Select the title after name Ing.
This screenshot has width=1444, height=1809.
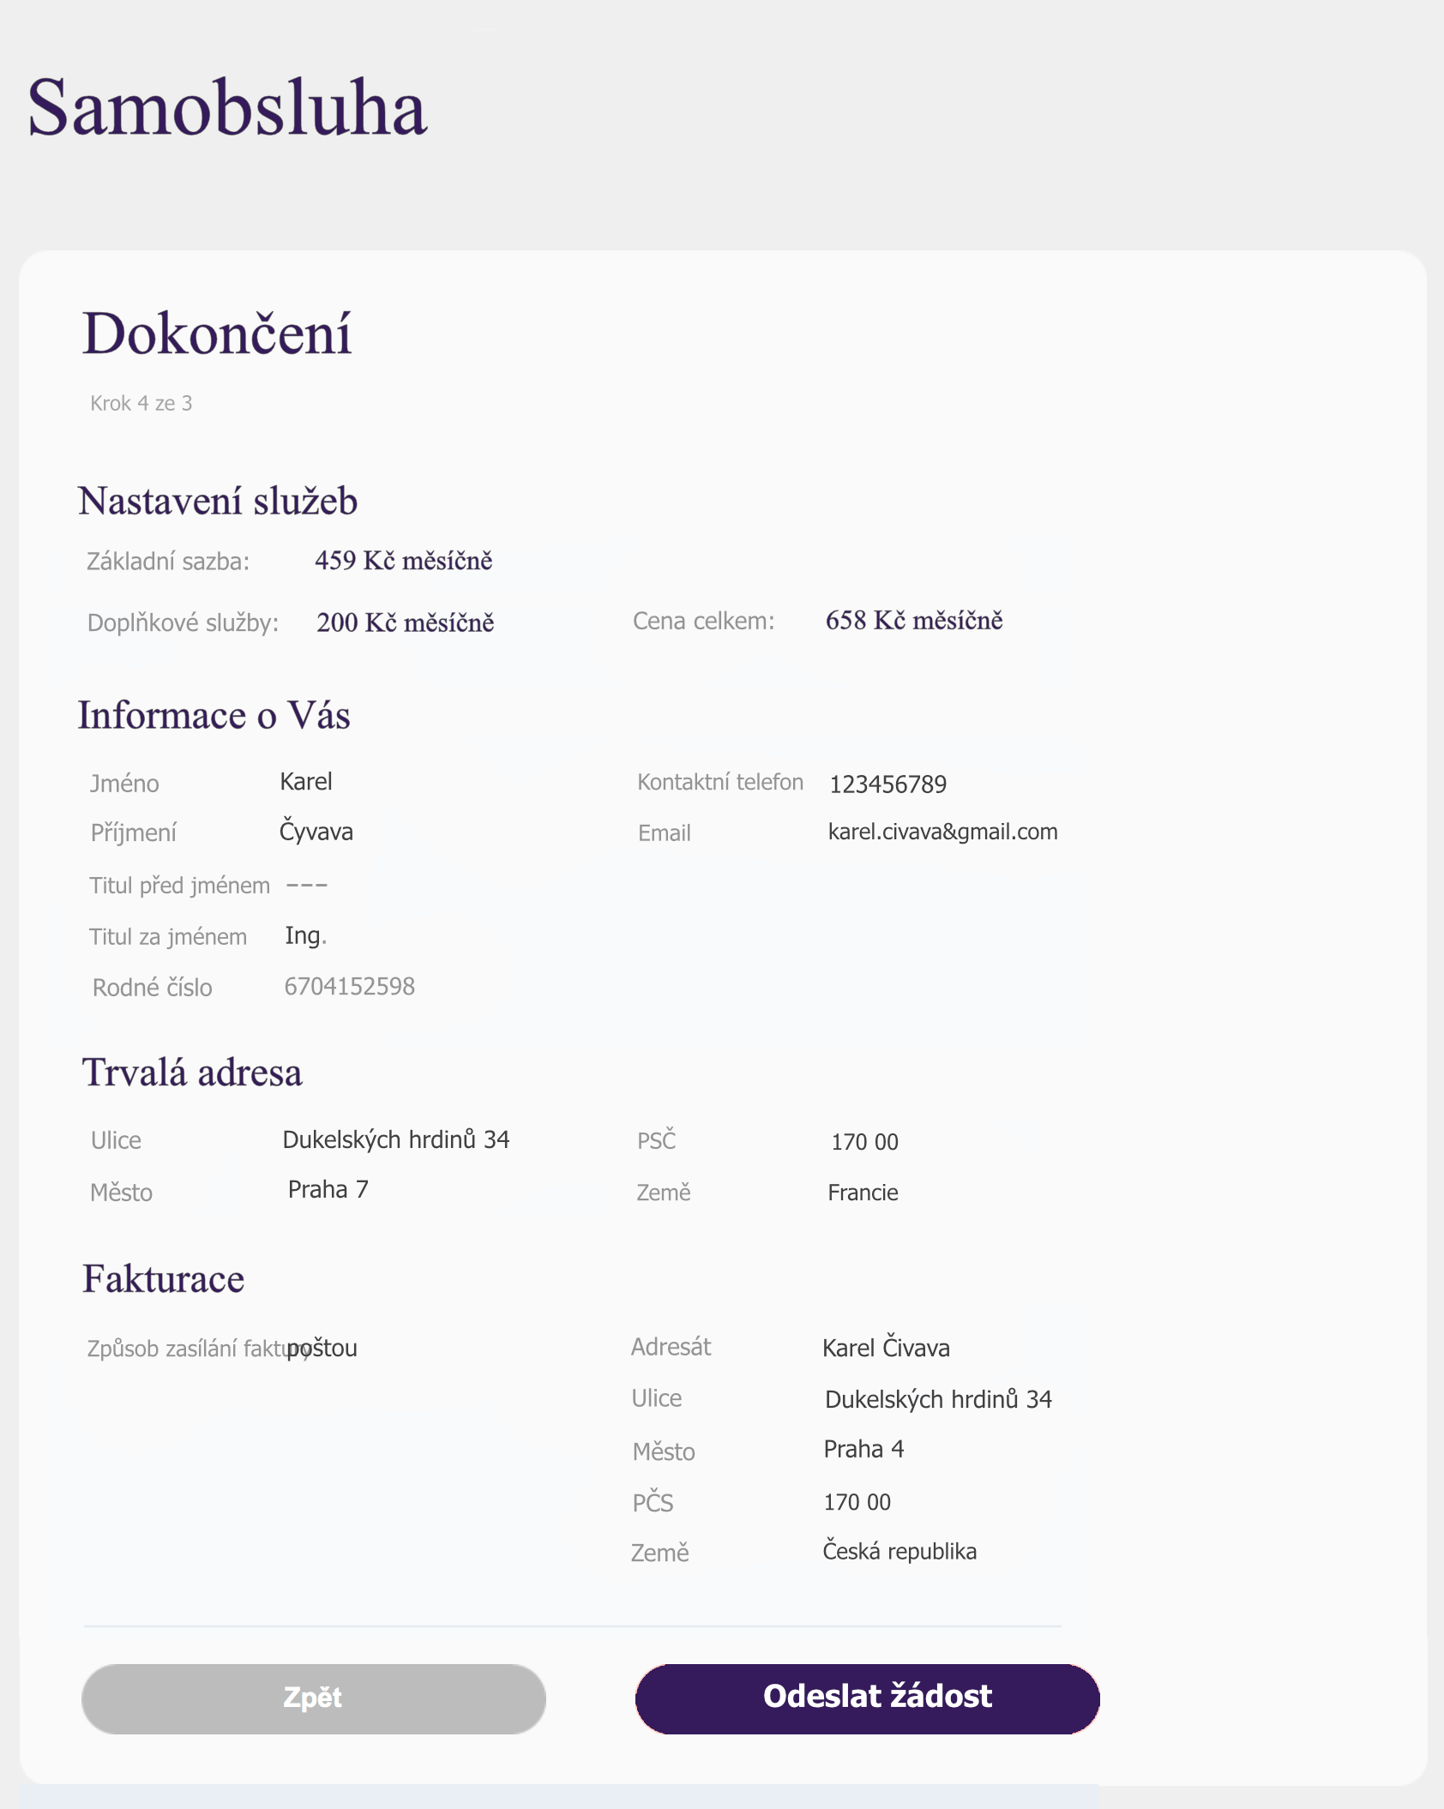[306, 936]
